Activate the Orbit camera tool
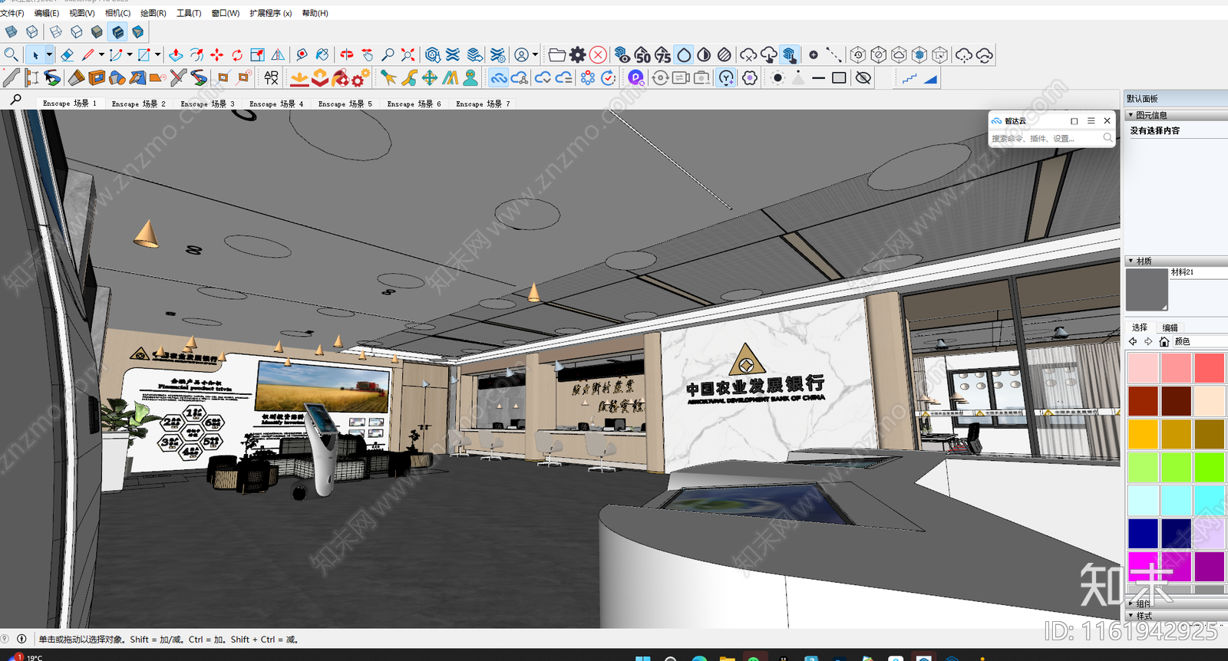The image size is (1228, 661). [347, 55]
